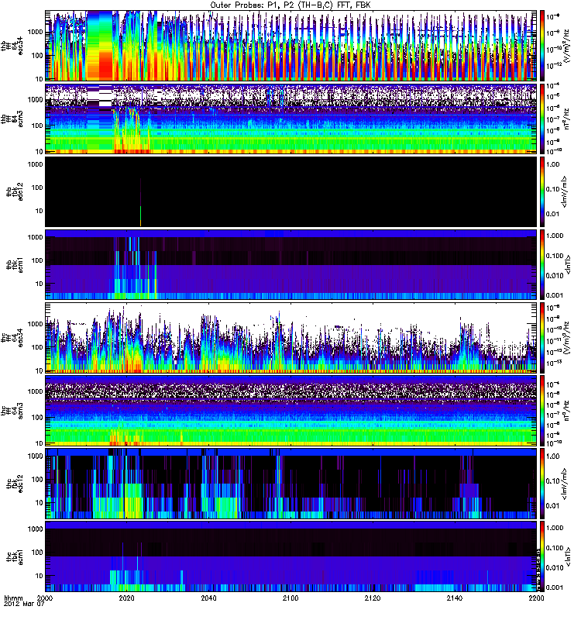Click the <|mV/m|> colorbar beside thc edc12 panel
The height and width of the screenshot is (620, 581).
pos(542,484)
